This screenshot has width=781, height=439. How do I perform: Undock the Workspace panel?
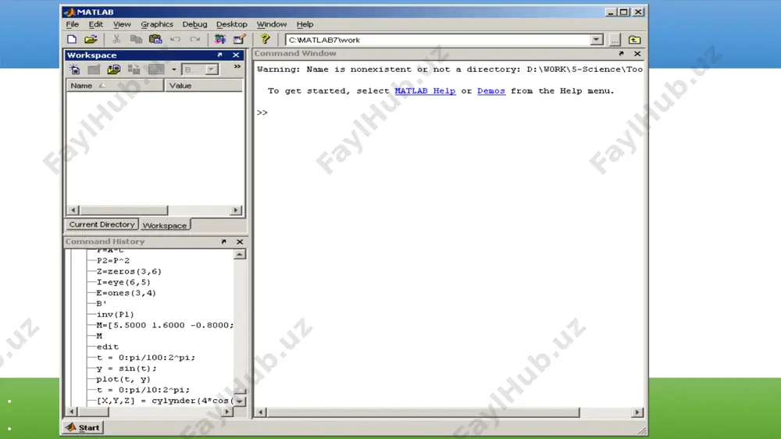pos(219,55)
